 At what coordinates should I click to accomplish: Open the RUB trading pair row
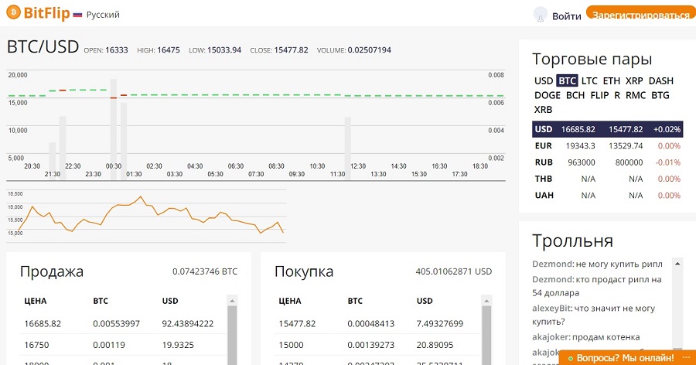tap(607, 162)
